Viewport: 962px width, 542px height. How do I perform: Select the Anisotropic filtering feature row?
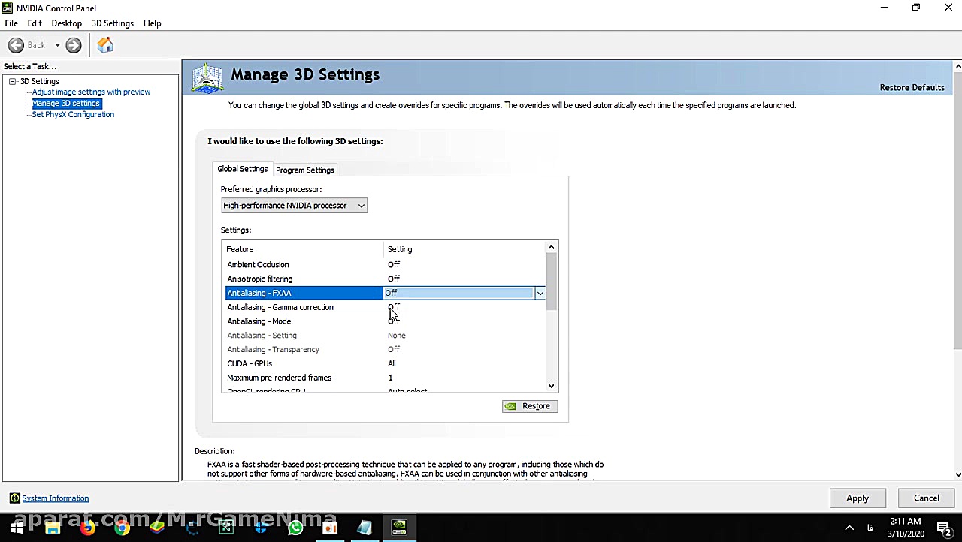pos(385,279)
